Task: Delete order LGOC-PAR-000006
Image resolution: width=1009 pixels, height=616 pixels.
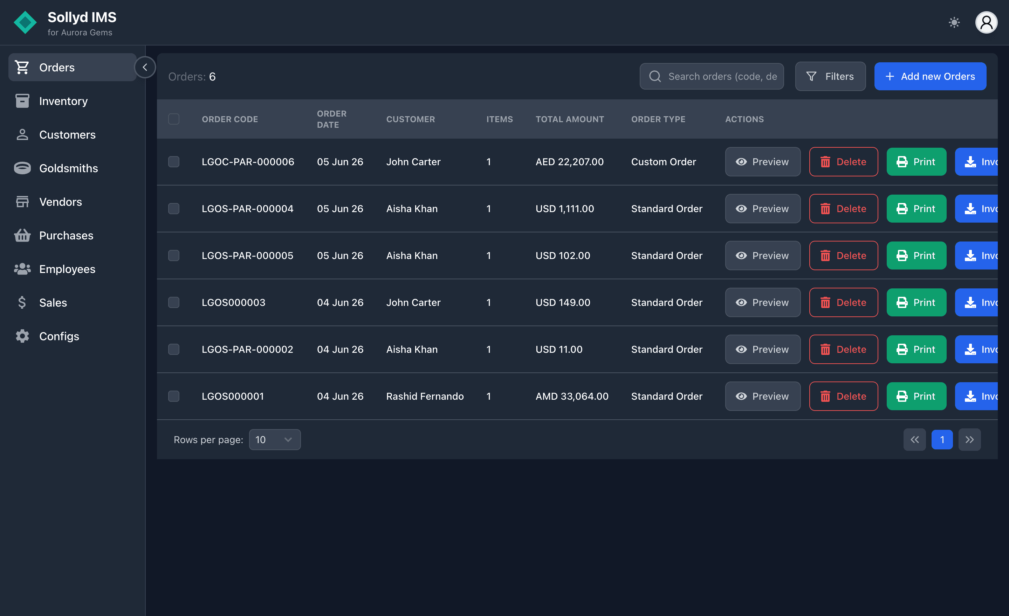Action: (x=843, y=162)
